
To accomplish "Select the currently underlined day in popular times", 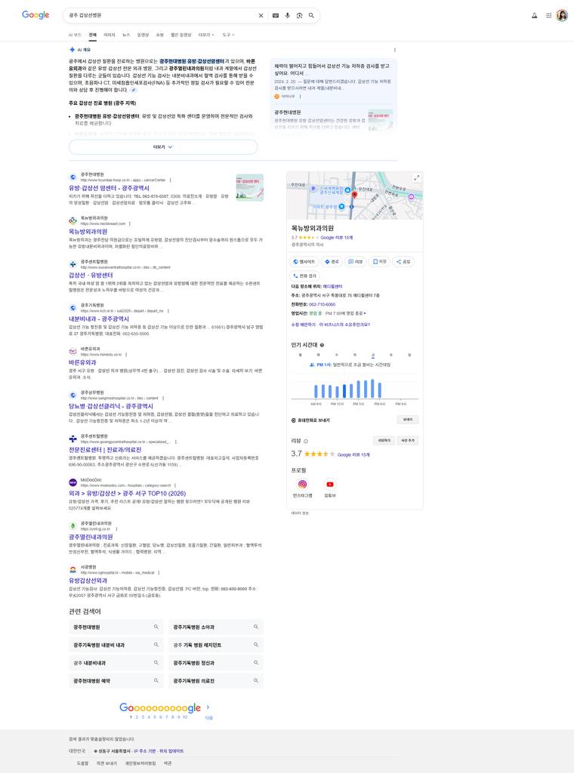I will (x=373, y=355).
